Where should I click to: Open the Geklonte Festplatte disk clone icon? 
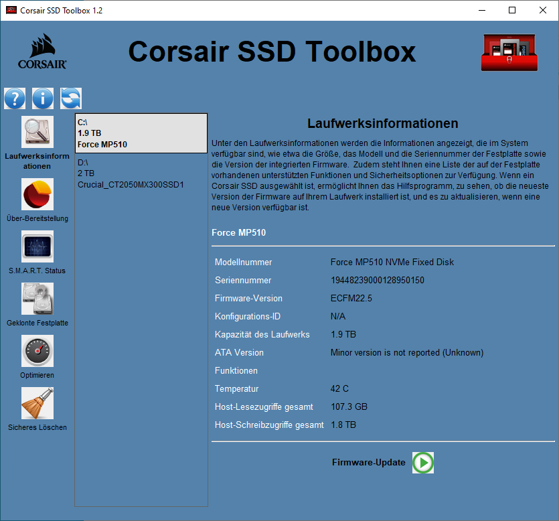(x=37, y=299)
